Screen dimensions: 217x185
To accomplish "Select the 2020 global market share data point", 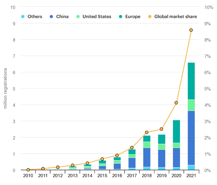I will [x=176, y=103].
